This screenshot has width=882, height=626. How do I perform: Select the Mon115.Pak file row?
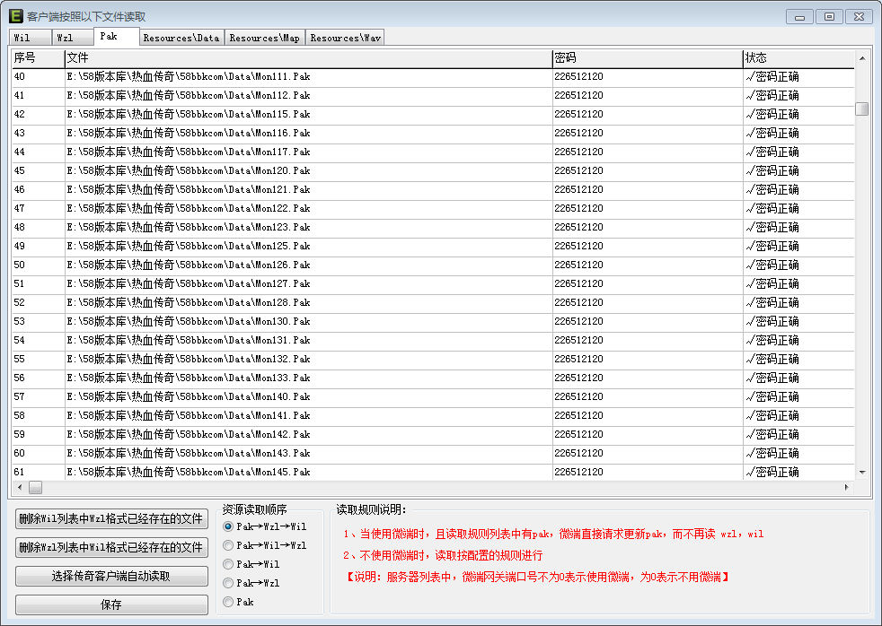coord(433,115)
